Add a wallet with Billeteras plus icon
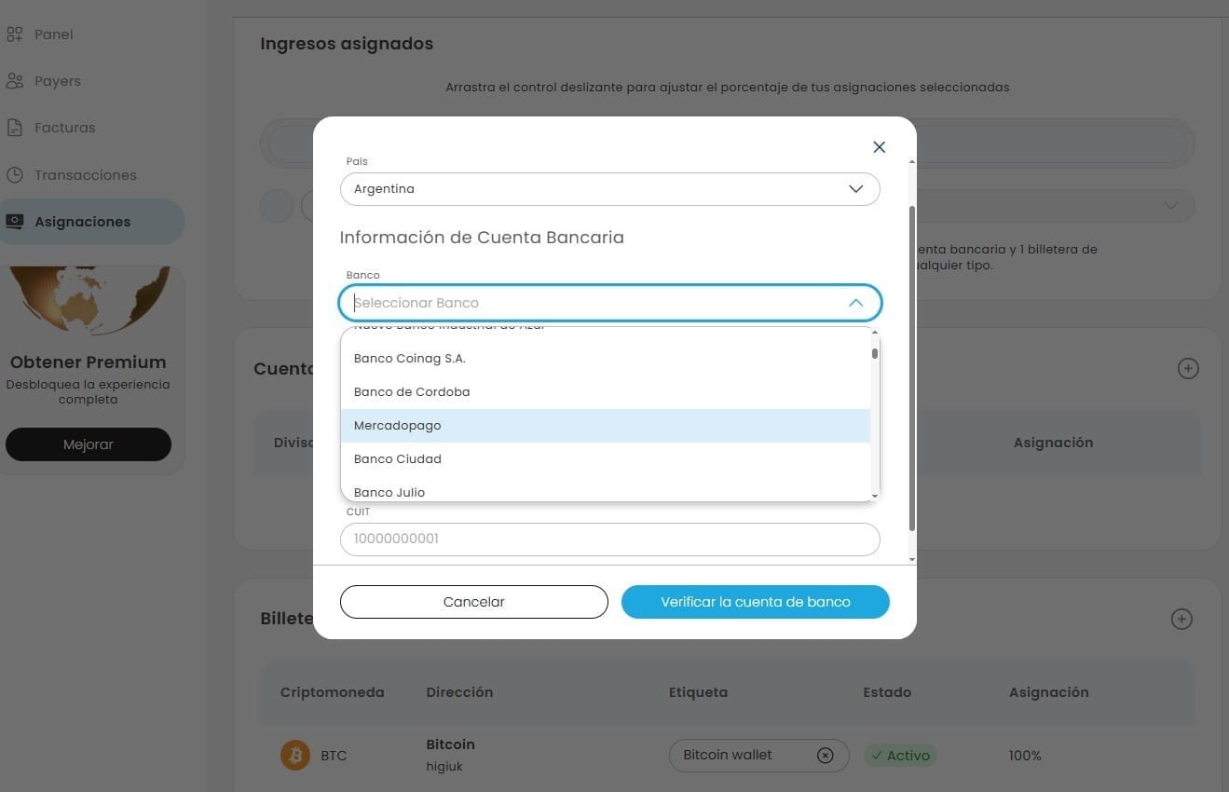The height and width of the screenshot is (792, 1229). pos(1181,619)
